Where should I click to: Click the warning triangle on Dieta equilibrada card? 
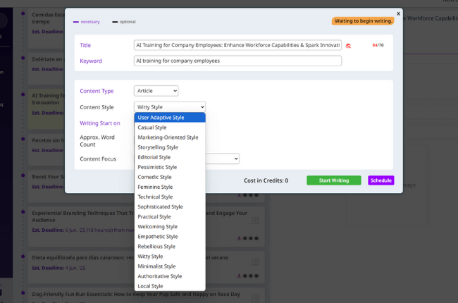[x=240, y=276]
